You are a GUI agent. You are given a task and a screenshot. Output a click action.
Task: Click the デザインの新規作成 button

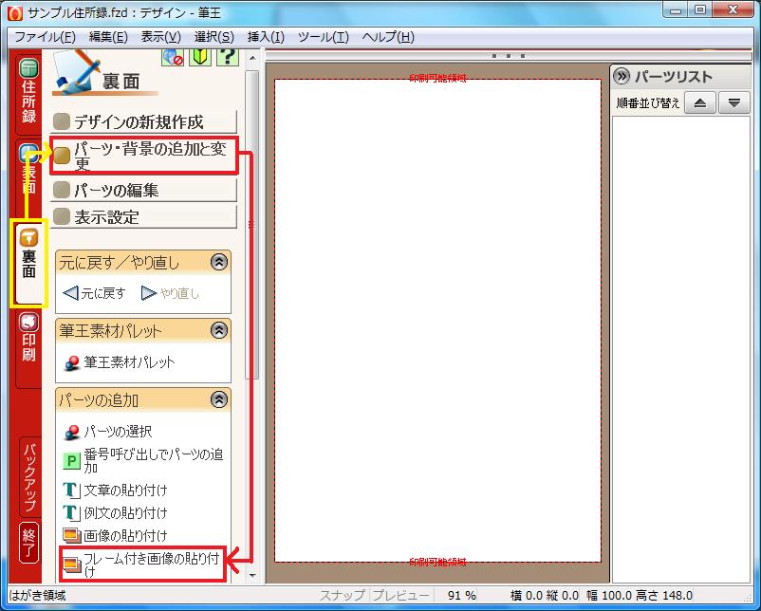142,122
